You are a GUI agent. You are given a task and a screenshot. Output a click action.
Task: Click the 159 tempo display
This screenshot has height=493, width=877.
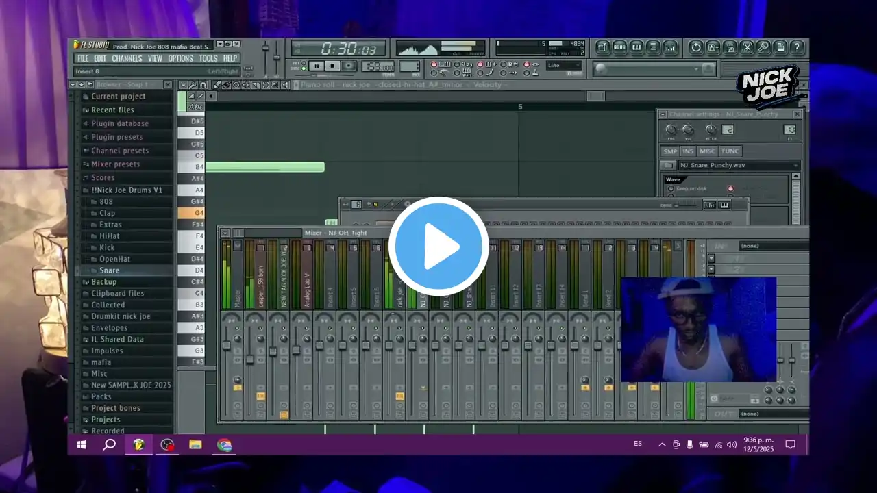pyautogui.click(x=378, y=67)
